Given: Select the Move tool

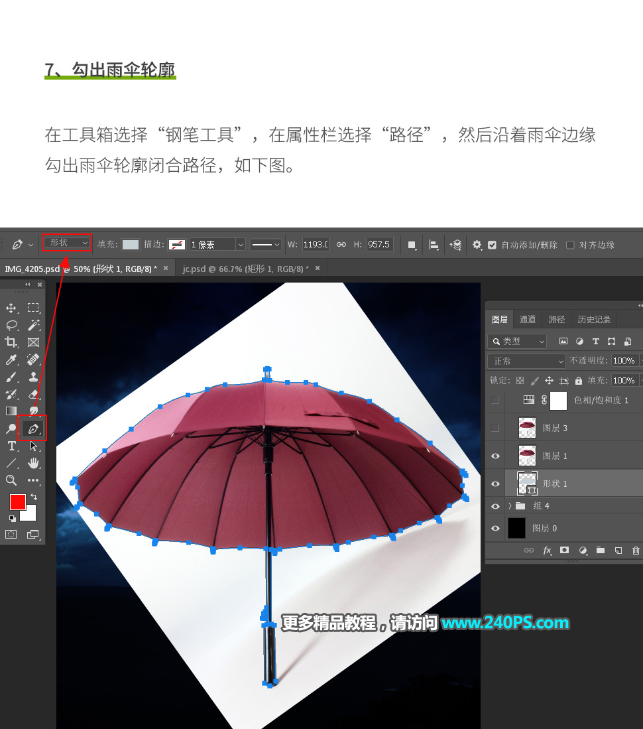Looking at the screenshot, I should click(x=10, y=308).
